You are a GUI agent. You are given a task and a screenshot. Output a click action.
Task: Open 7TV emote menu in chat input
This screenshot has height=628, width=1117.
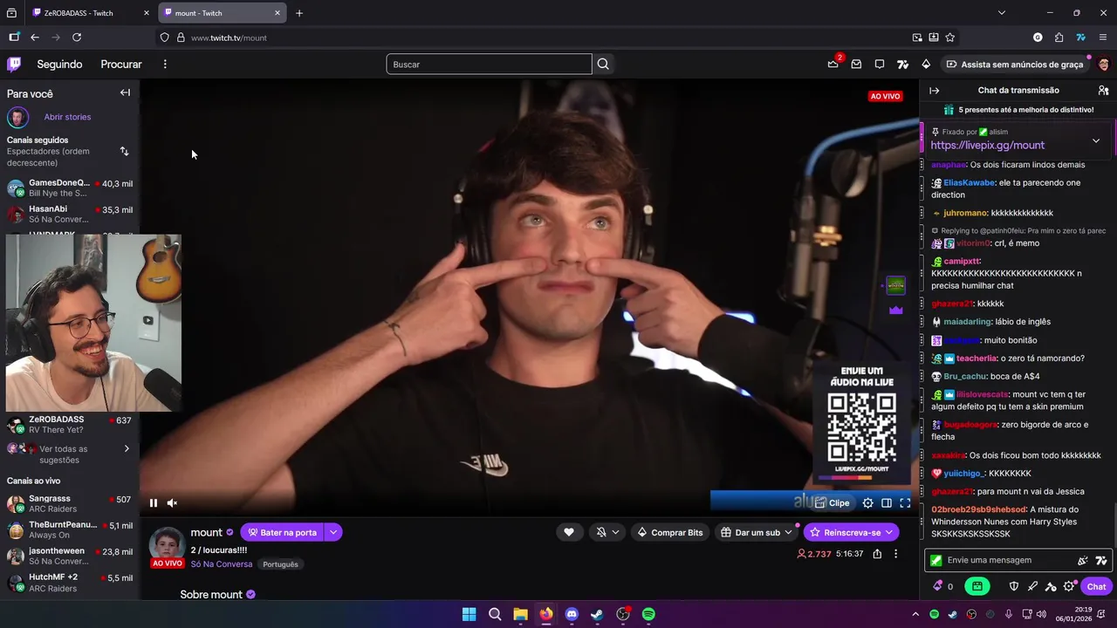click(1101, 560)
